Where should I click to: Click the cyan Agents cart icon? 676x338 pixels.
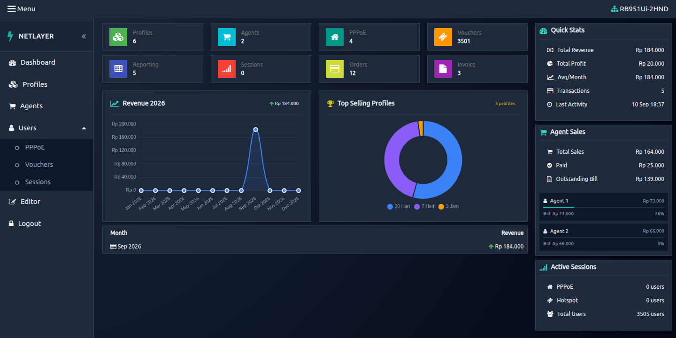tap(227, 37)
